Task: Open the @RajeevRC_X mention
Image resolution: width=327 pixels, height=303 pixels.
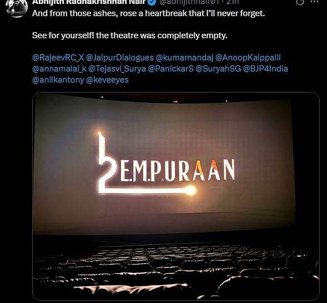Action: tap(58, 58)
